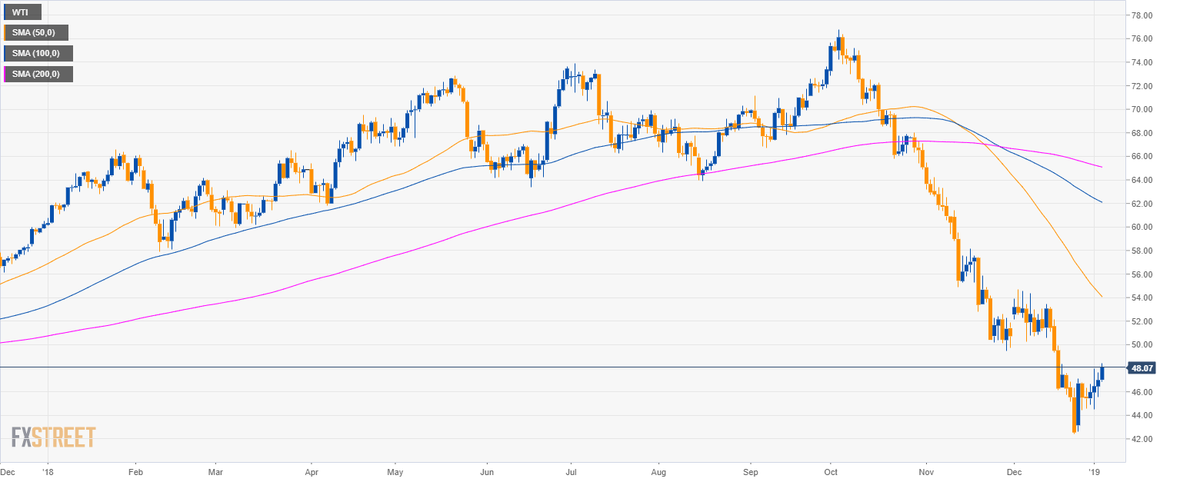This screenshot has width=1180, height=482.
Task: Click the 60.00 price axis label
Action: (1141, 228)
